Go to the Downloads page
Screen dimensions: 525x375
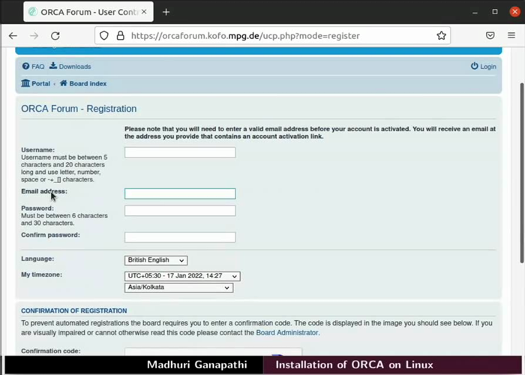[70, 67]
